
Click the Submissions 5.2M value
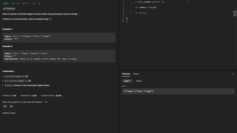34,96
